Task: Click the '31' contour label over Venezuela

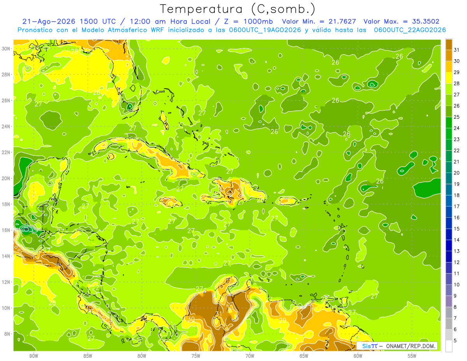Action: point(219,313)
